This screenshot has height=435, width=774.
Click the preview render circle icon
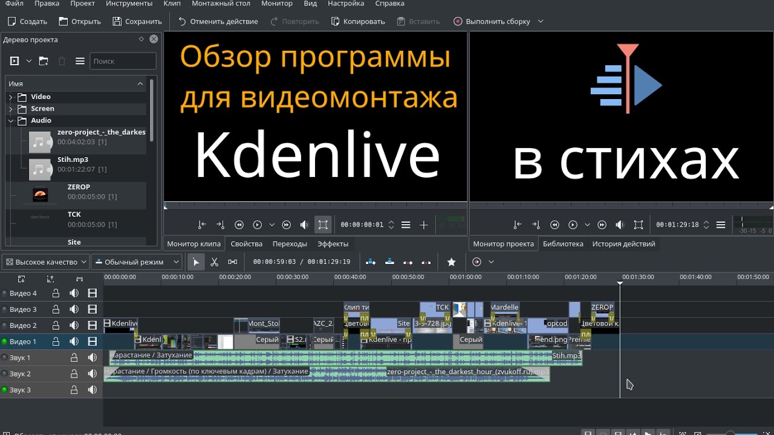click(x=477, y=262)
